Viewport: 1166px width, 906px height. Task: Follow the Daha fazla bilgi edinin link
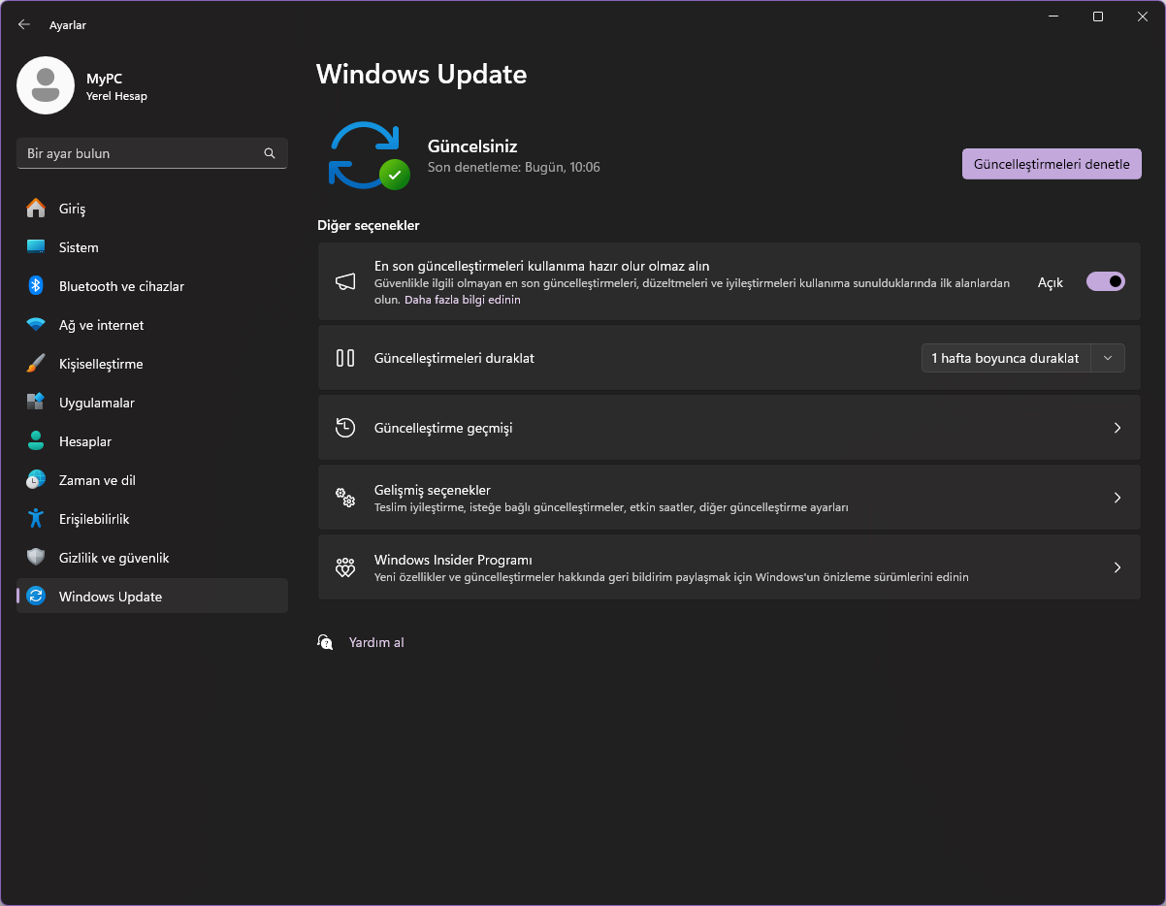463,300
